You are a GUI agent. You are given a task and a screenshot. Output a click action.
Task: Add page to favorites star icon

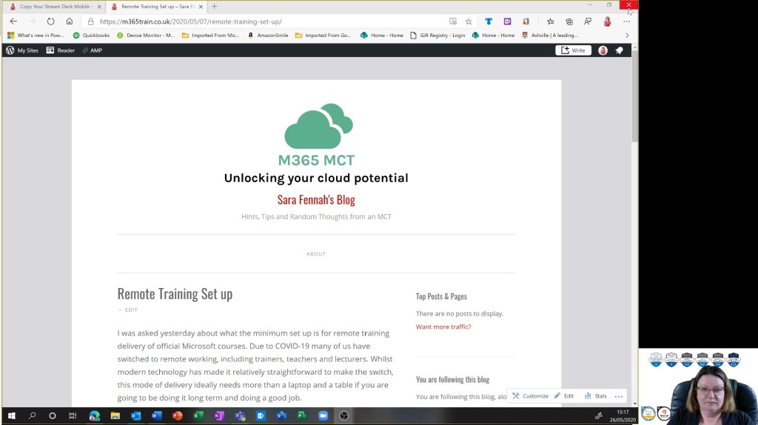pos(469,21)
